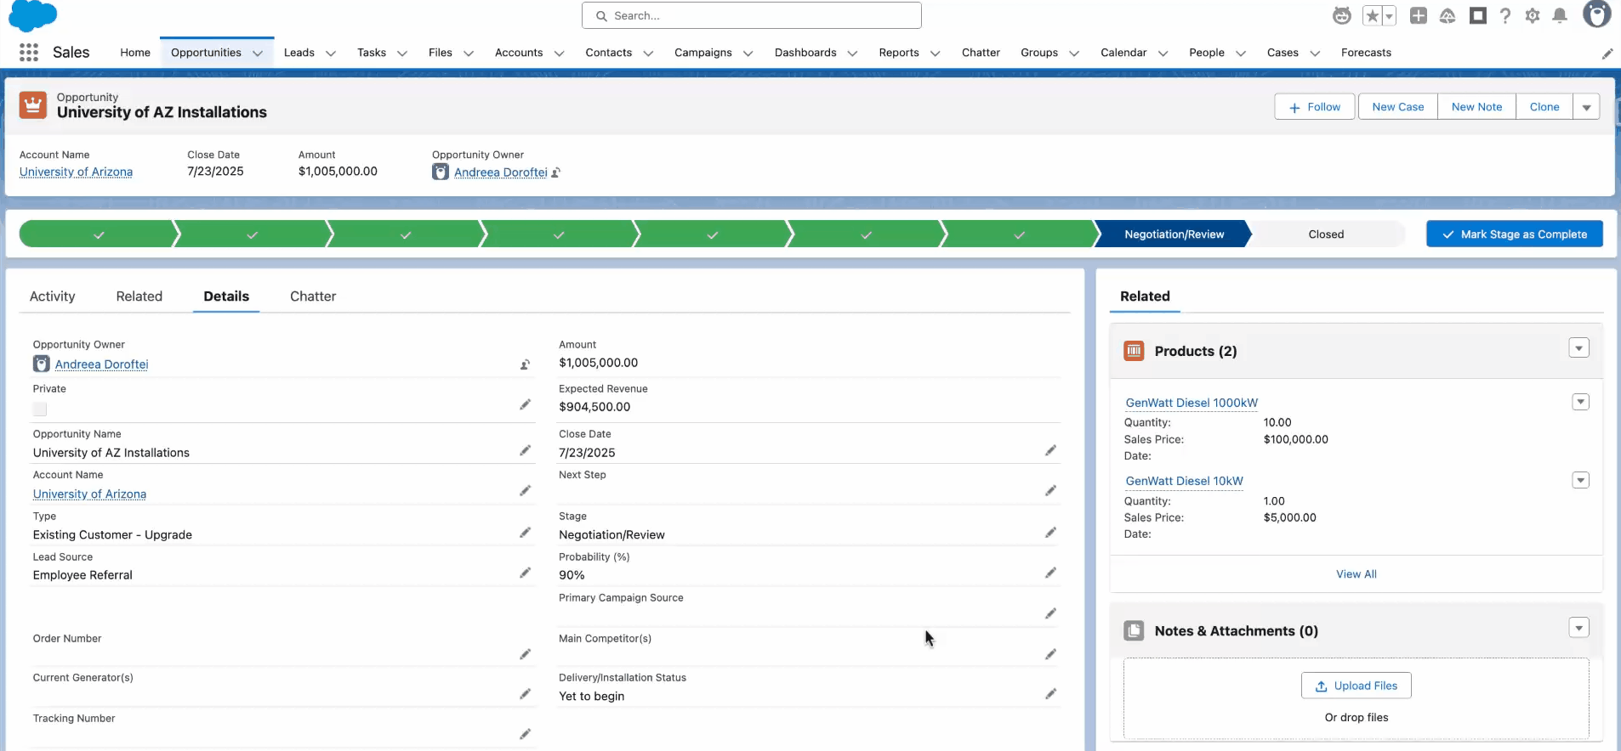Click the global Search field

point(752,15)
